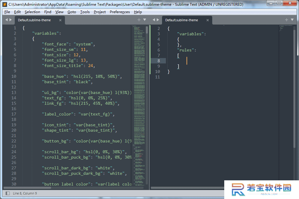This screenshot has height=199, width=299.
Task: Open the Find menu
Action: (48, 12)
